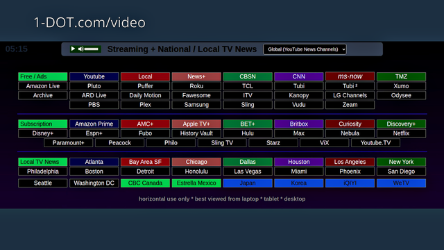Open Apple TV+

coord(196,124)
